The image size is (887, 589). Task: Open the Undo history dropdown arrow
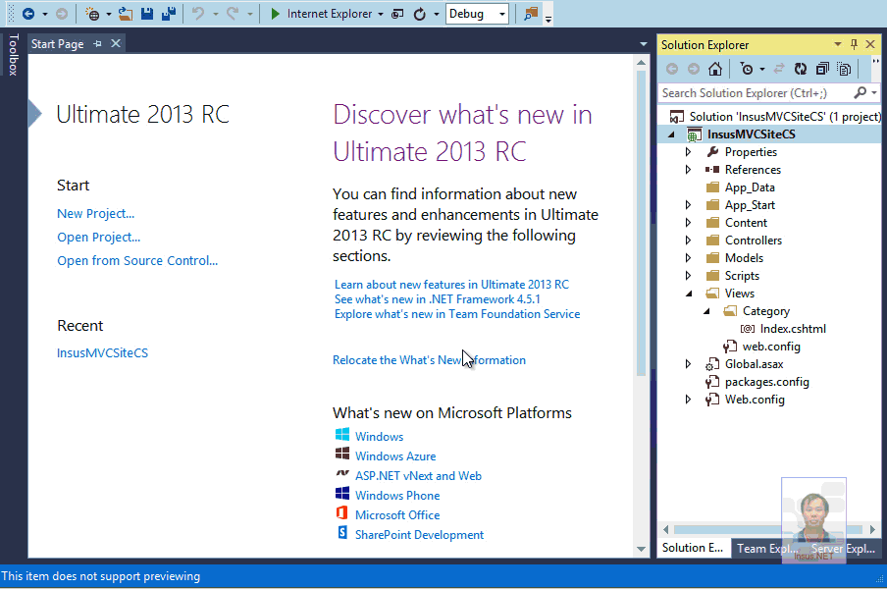tap(216, 14)
